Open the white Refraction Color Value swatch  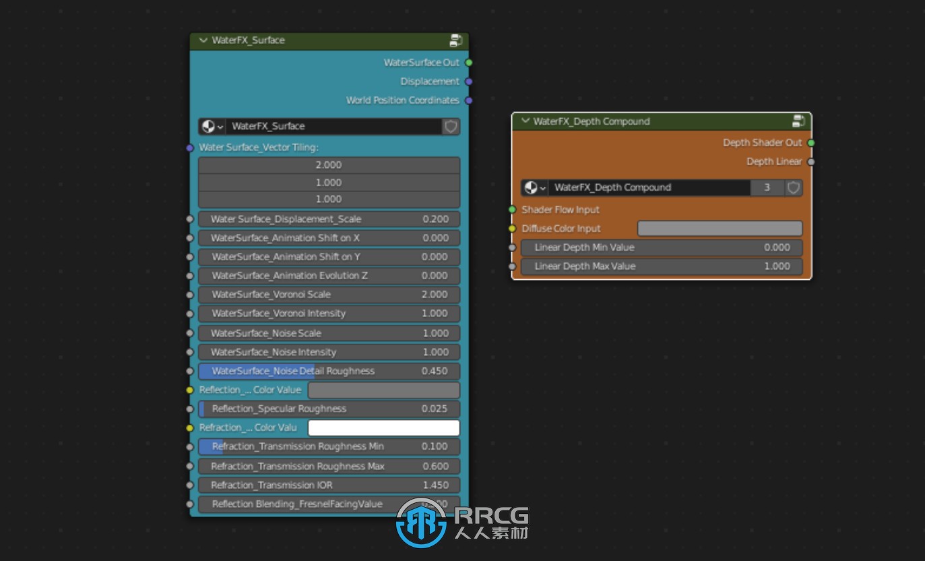(x=384, y=427)
